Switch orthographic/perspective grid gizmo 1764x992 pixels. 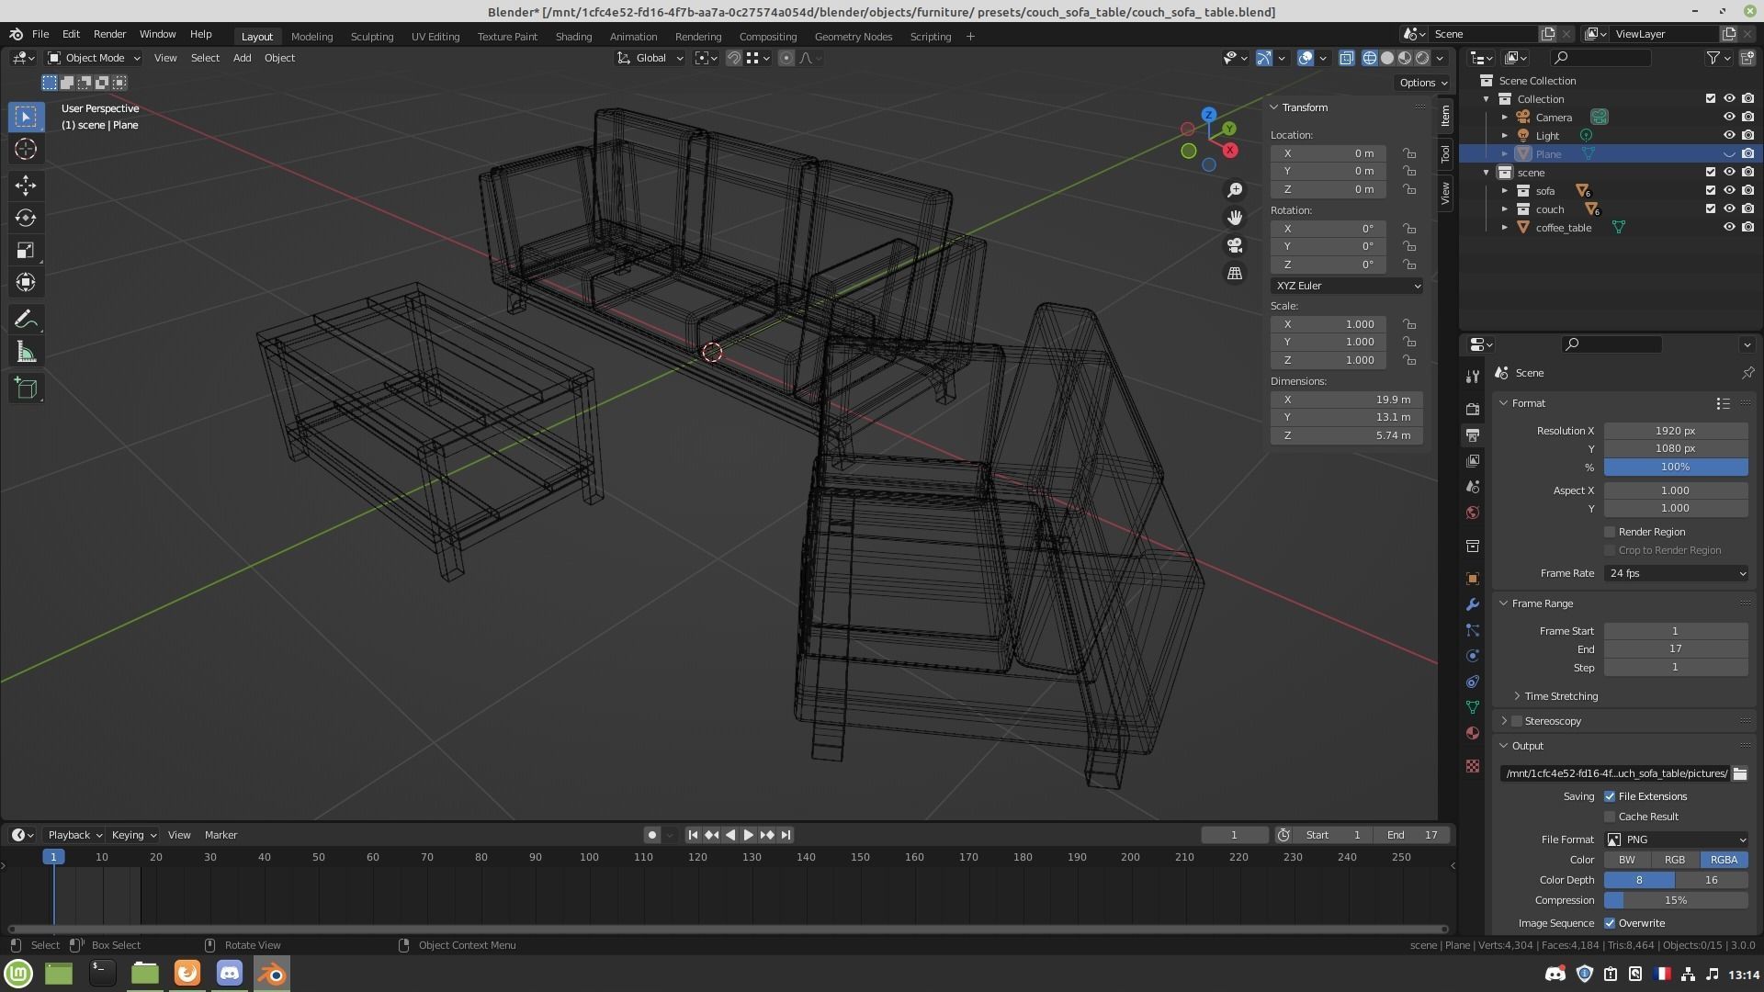1235,274
